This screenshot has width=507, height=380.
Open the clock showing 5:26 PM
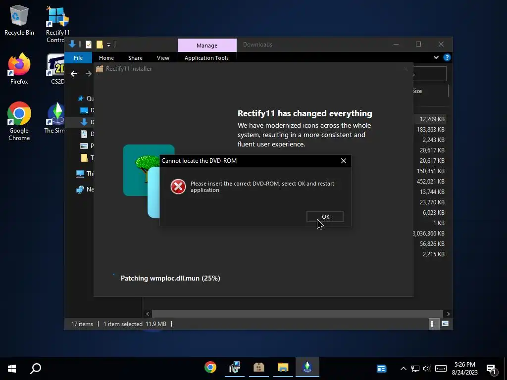coord(464,368)
